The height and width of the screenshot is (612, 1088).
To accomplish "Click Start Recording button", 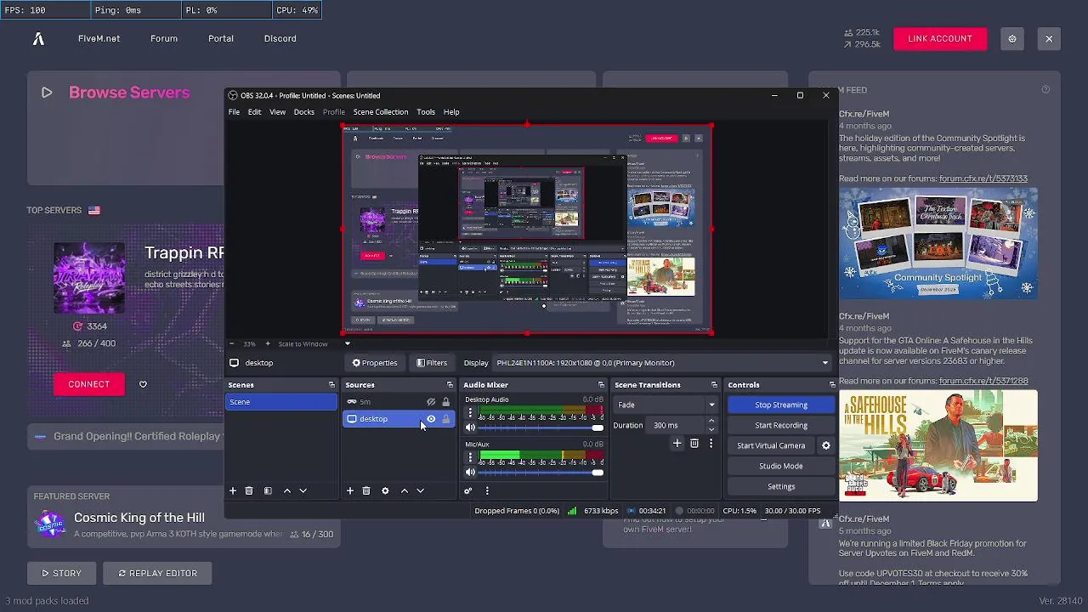I will (x=781, y=425).
